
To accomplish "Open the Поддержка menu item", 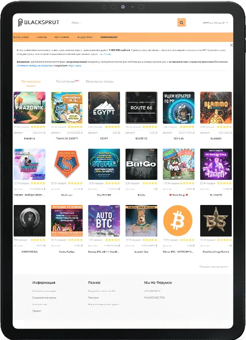I will (85, 37).
